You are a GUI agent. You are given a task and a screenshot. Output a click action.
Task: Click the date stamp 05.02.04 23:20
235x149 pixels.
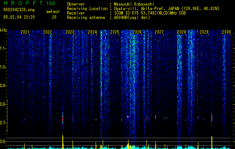(19, 17)
